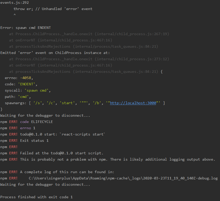The image size is (220, 201).
Task: Click the 'npm ERR! errno 1' line
Action: tap(18, 128)
